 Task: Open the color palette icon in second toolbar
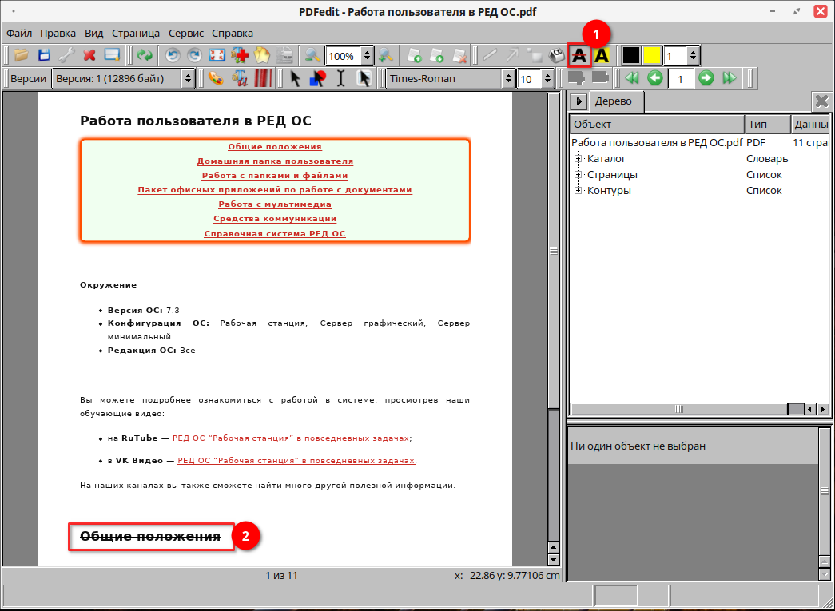click(x=215, y=78)
